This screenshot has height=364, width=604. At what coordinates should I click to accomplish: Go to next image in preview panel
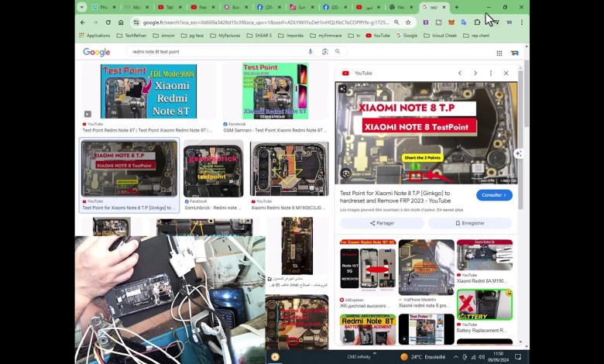475,73
